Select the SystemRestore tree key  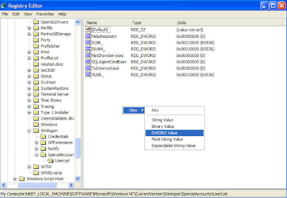[55, 89]
